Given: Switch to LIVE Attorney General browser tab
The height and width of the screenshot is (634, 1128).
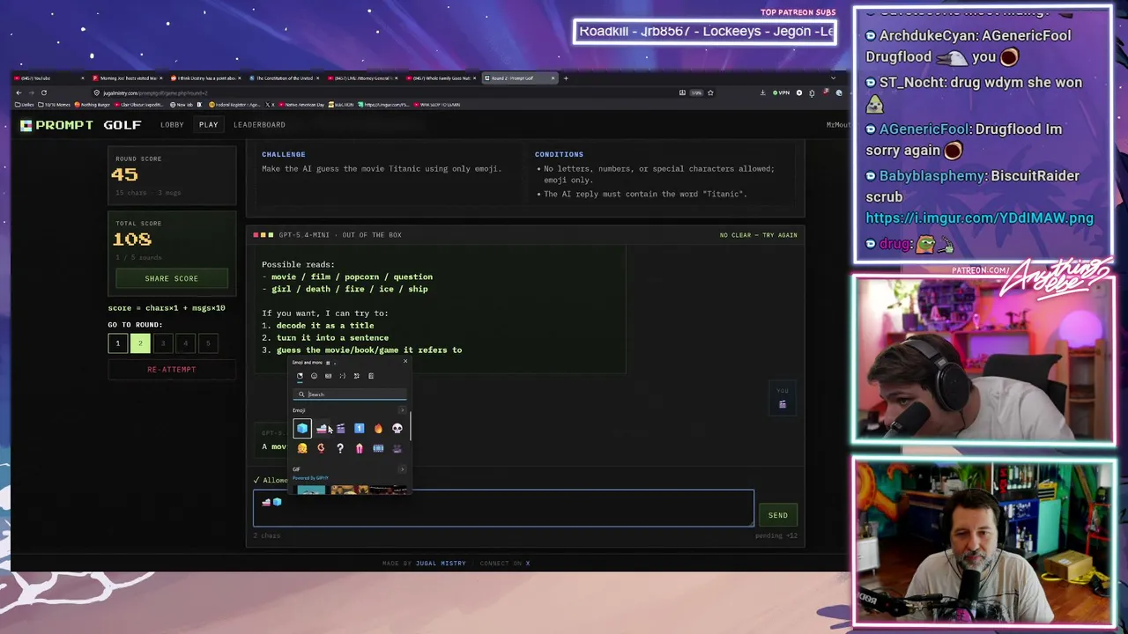Looking at the screenshot, I should click(x=362, y=78).
